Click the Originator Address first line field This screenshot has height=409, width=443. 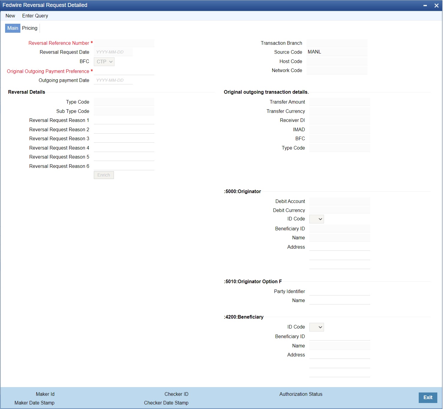click(340, 247)
